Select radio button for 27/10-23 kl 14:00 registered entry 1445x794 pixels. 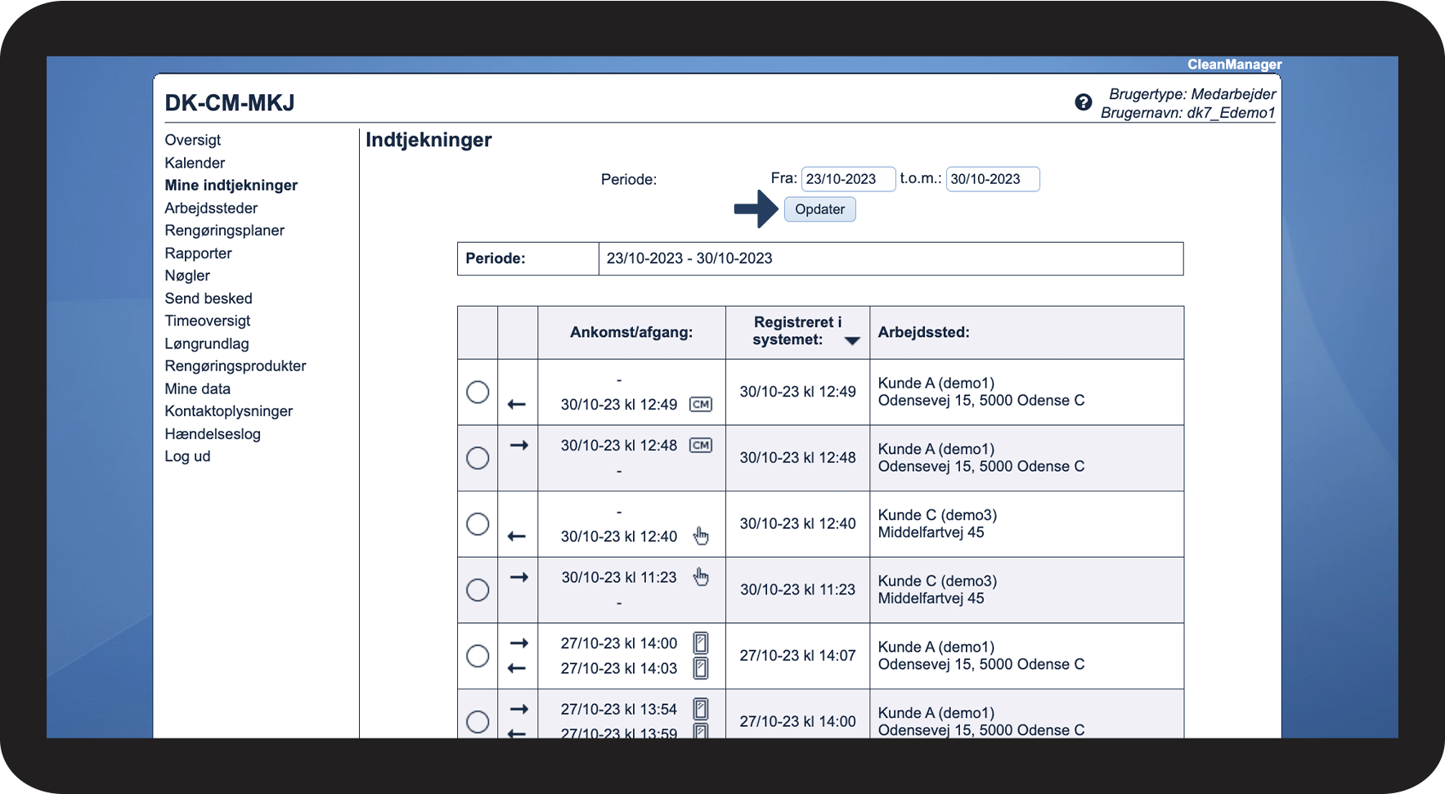[x=478, y=722]
